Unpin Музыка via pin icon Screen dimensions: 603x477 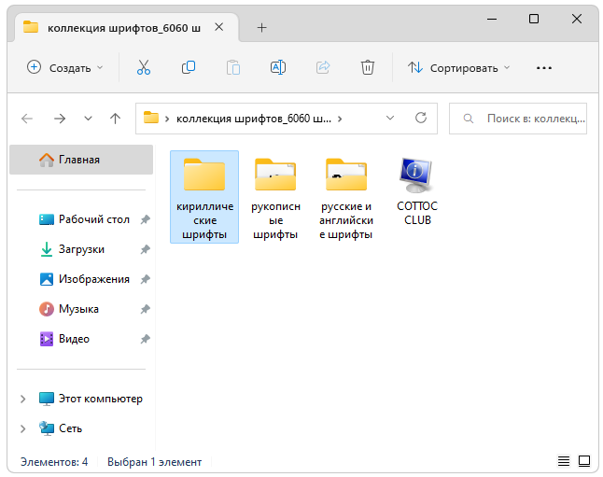[x=145, y=309]
